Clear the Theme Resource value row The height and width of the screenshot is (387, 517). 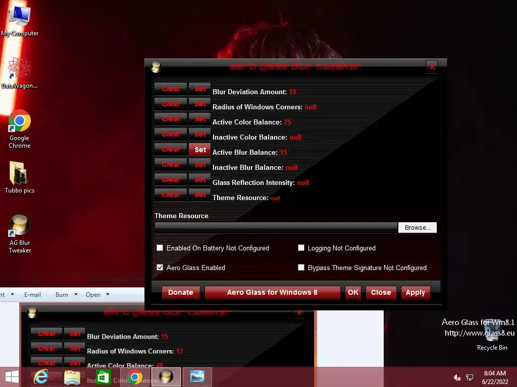(x=171, y=195)
